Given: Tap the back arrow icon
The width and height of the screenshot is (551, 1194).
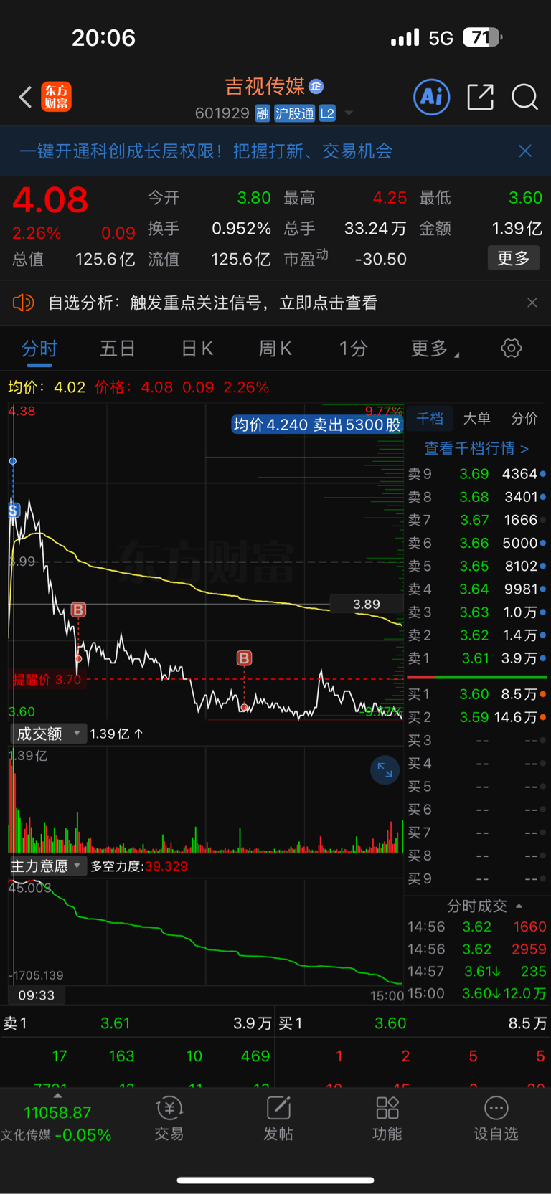Looking at the screenshot, I should click(x=25, y=97).
